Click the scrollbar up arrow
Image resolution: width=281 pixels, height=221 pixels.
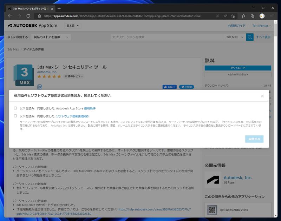276,22
